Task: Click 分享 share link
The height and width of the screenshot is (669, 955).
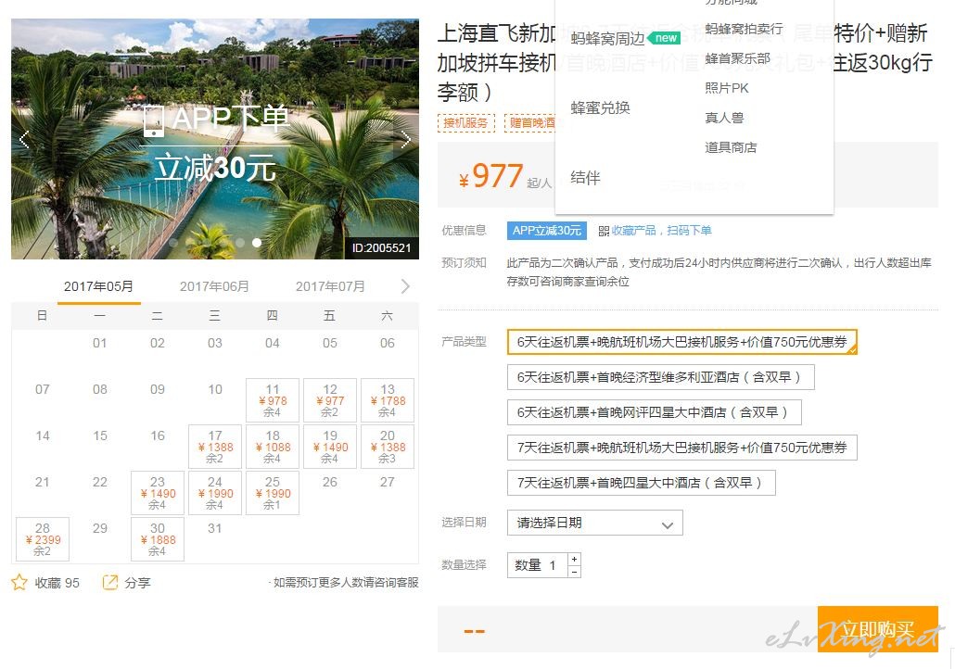Action: point(137,583)
